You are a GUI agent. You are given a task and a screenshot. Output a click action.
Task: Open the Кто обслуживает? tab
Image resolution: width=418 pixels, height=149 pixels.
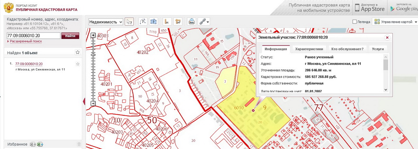347,49
